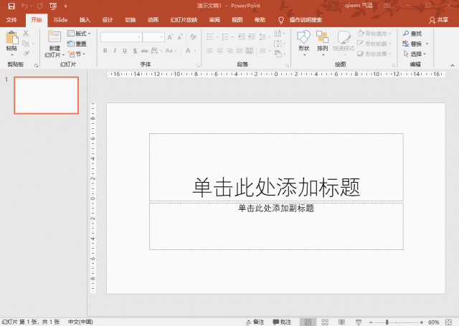Switch to the iSlide tab
The height and width of the screenshot is (326, 459).
pos(60,20)
